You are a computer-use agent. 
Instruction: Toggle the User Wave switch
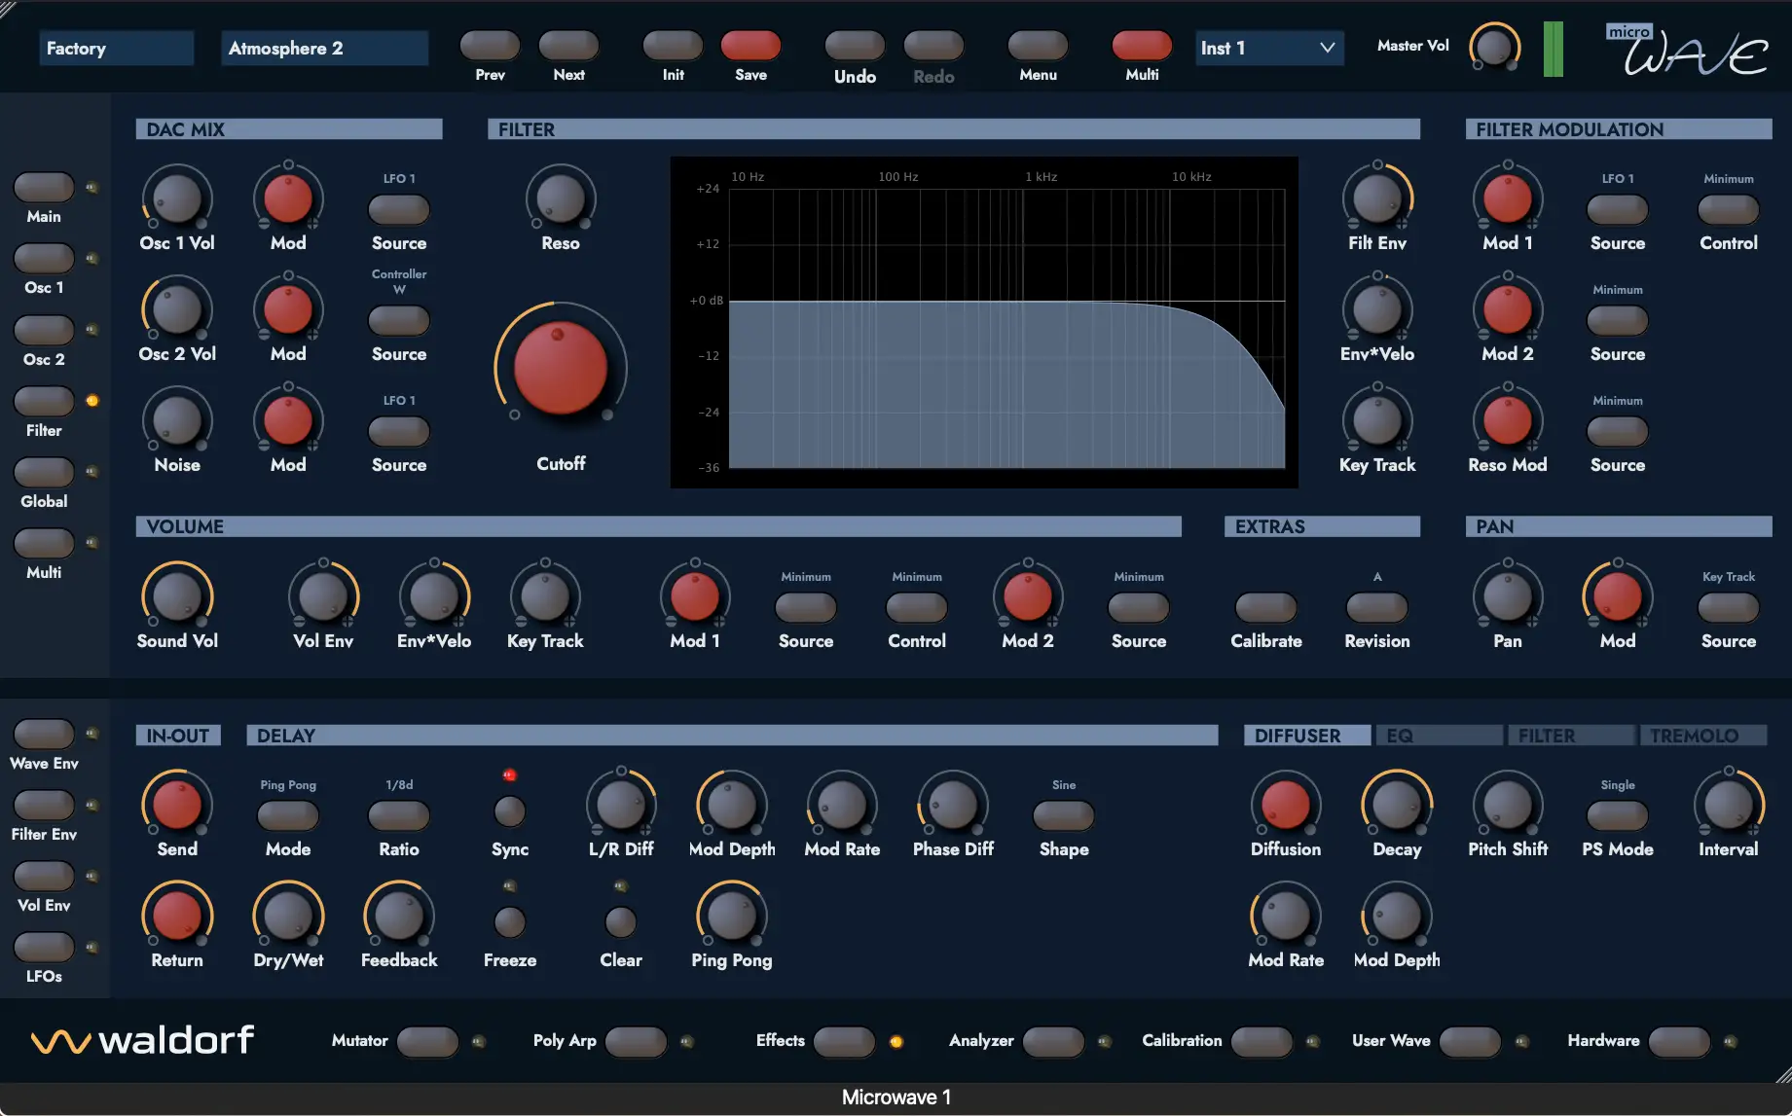[1470, 1041]
